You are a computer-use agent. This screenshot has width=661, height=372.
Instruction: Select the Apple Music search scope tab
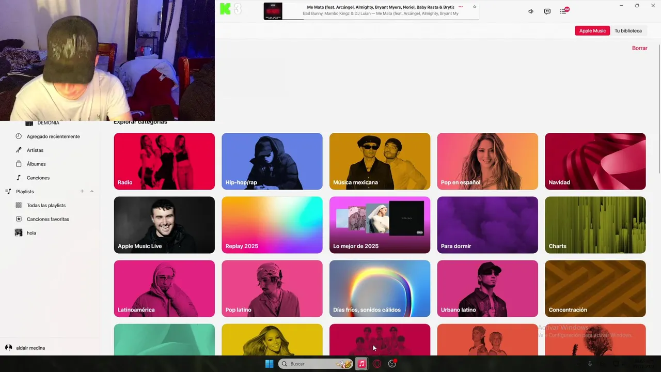[x=592, y=30]
